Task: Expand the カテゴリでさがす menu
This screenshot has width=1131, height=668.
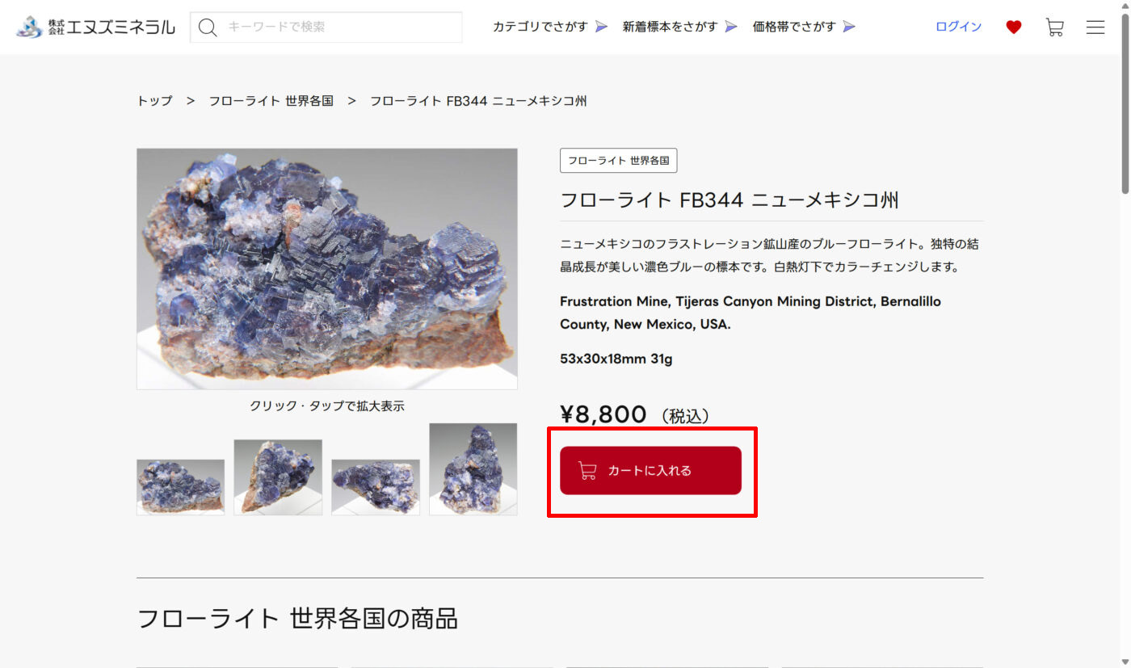Action: [550, 27]
